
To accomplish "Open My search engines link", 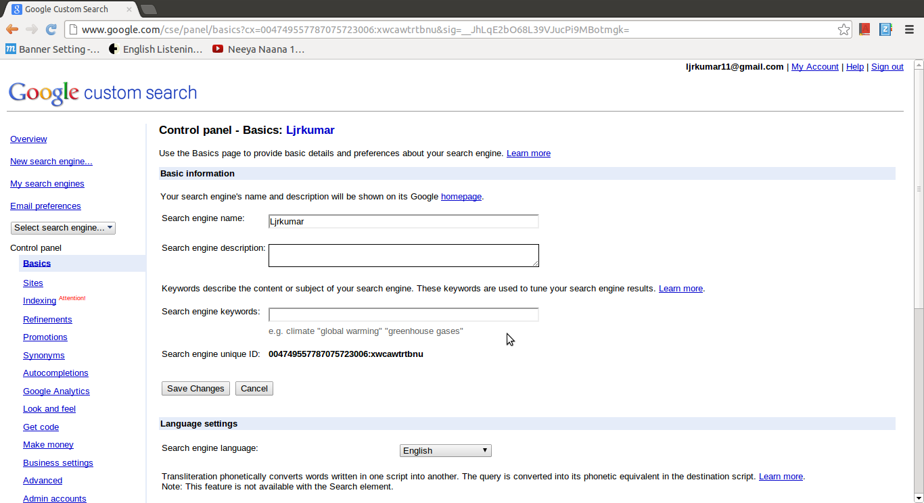I will coord(47,184).
